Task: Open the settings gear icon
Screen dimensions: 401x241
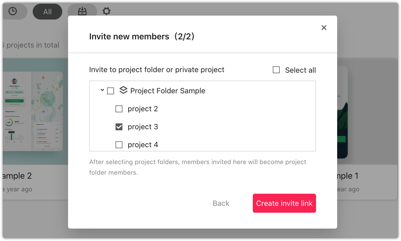Action: tap(107, 11)
